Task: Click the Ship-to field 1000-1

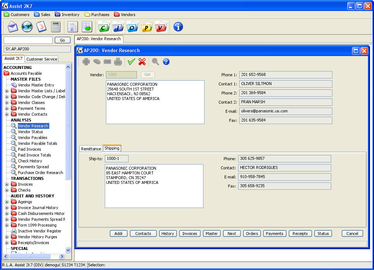Action: [x=117, y=158]
